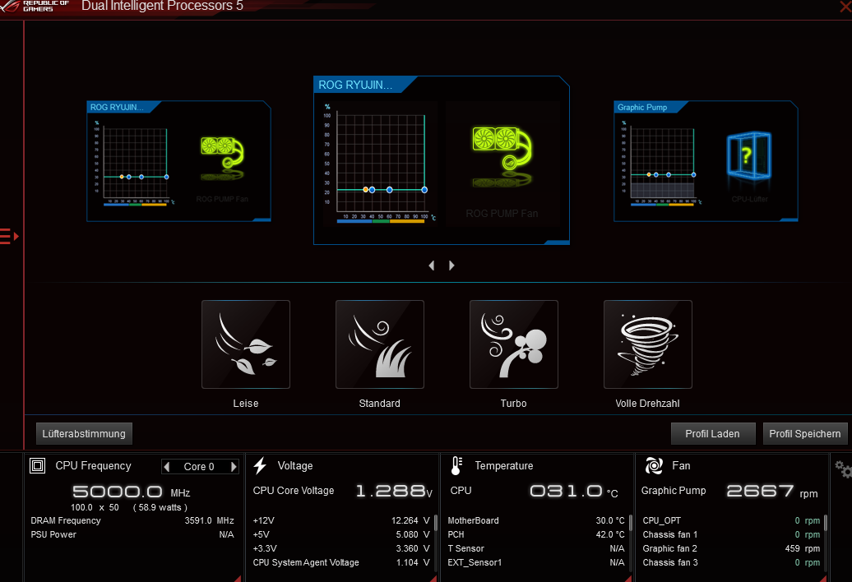The width and height of the screenshot is (852, 582).
Task: Click the CPU_OPT fan row
Action: [x=731, y=520]
